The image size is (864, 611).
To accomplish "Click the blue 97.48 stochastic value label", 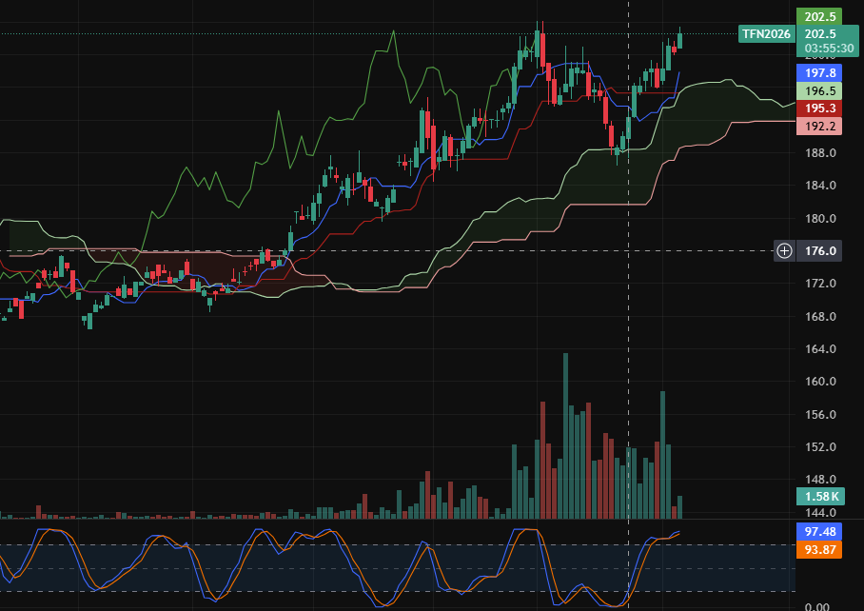I will pos(819,531).
